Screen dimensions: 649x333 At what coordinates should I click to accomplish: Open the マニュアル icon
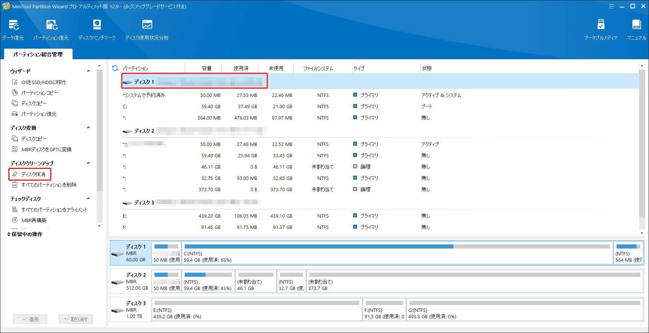[637, 30]
